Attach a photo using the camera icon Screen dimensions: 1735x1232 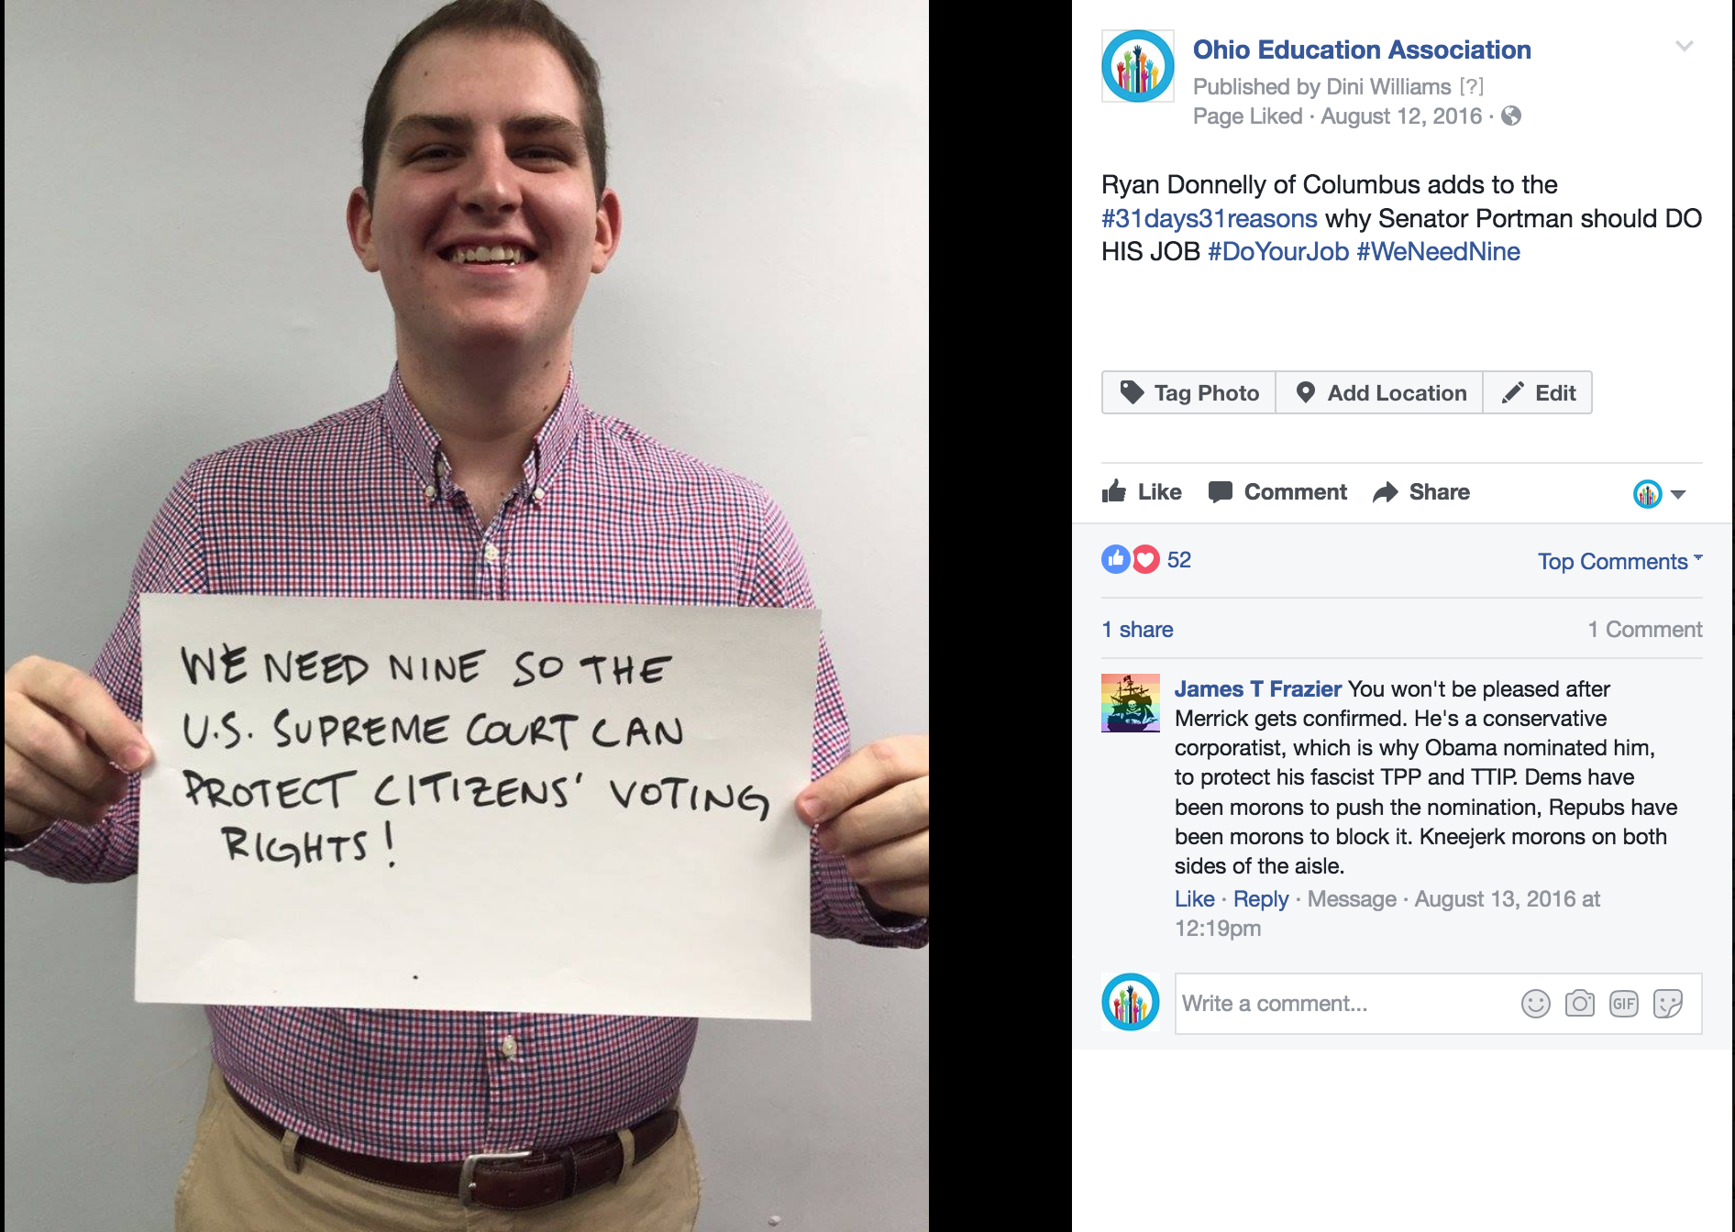pyautogui.click(x=1579, y=1004)
